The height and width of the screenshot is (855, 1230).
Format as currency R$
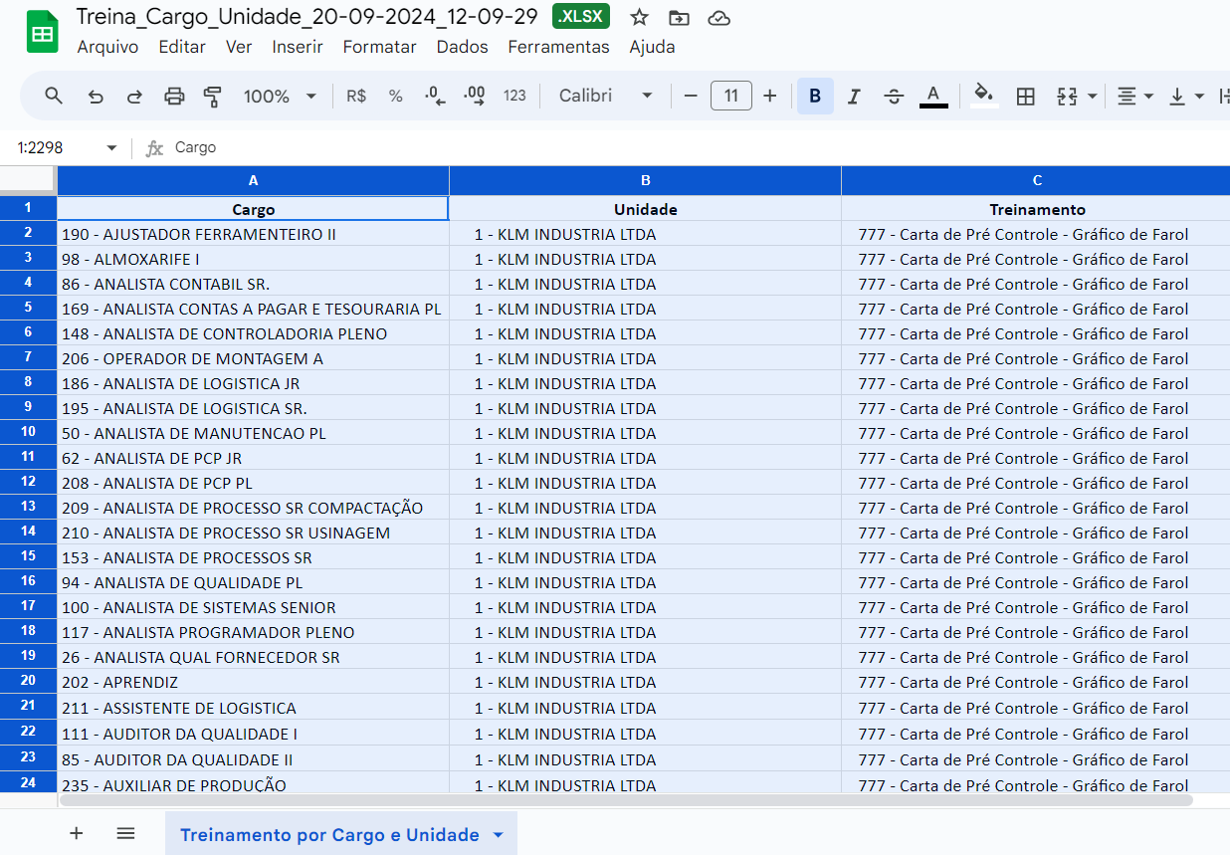click(356, 96)
